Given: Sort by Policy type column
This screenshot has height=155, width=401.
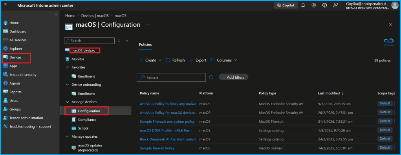Looking at the screenshot, I should click(x=267, y=93).
